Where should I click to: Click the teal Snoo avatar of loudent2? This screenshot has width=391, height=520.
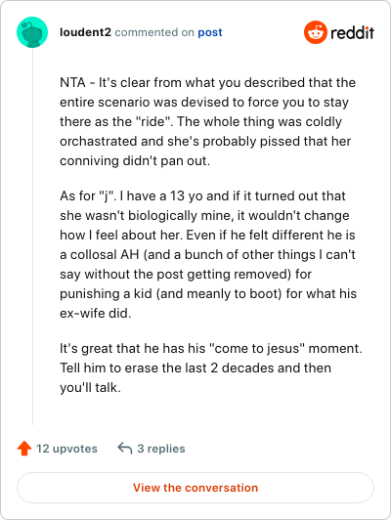pyautogui.click(x=32, y=32)
